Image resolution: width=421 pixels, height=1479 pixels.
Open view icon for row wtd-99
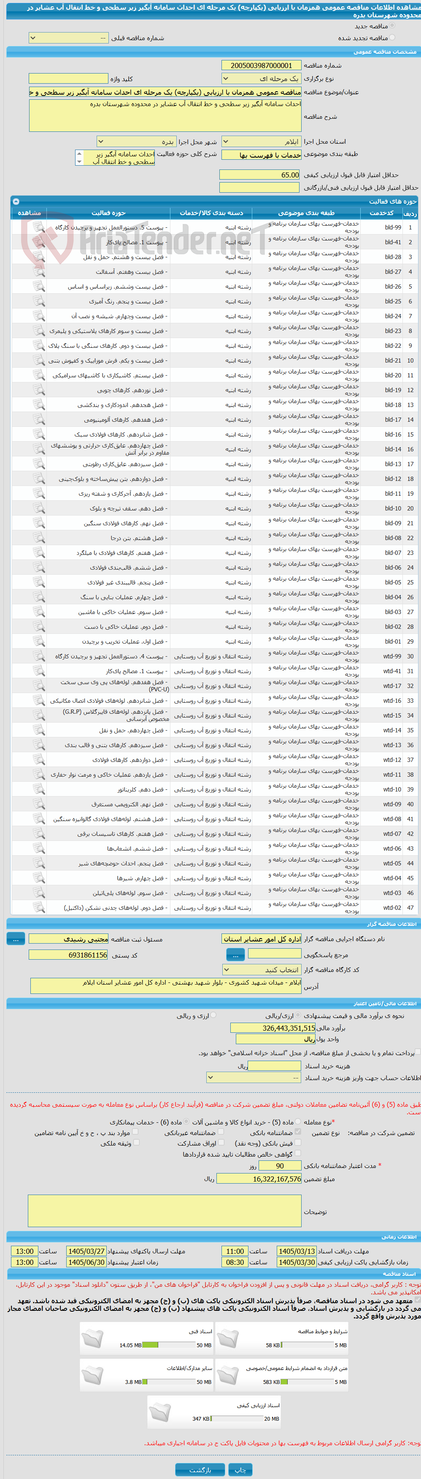(38, 656)
